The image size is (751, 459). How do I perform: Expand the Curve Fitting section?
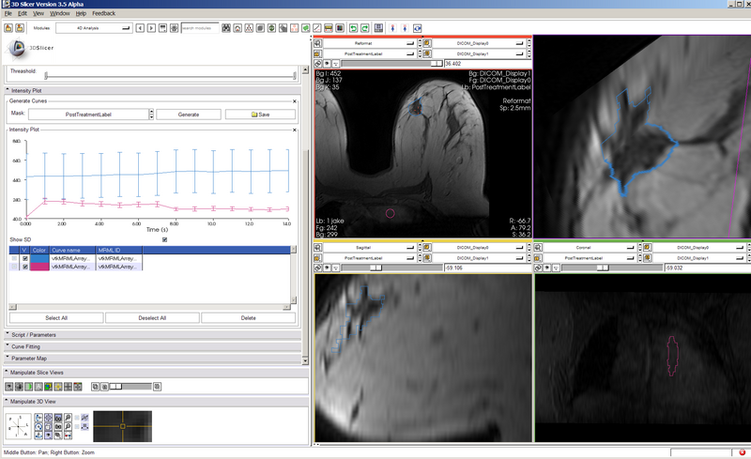(28, 346)
